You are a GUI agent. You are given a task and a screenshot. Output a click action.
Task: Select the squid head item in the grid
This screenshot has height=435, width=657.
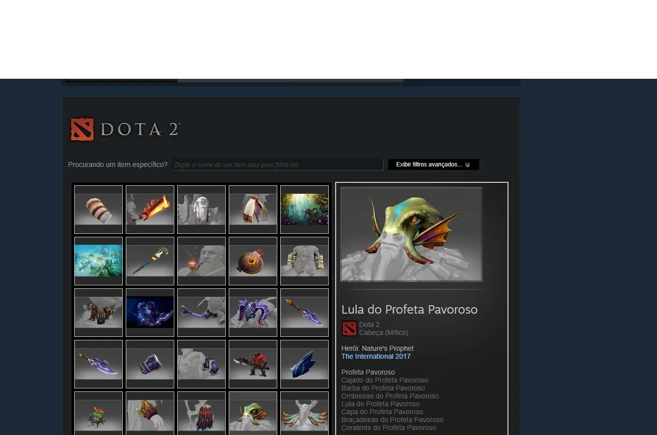pyautogui.click(x=253, y=413)
